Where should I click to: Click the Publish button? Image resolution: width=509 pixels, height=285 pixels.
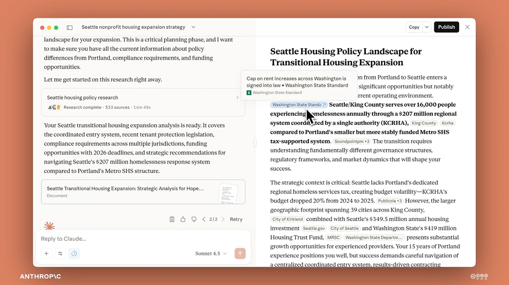point(447,27)
